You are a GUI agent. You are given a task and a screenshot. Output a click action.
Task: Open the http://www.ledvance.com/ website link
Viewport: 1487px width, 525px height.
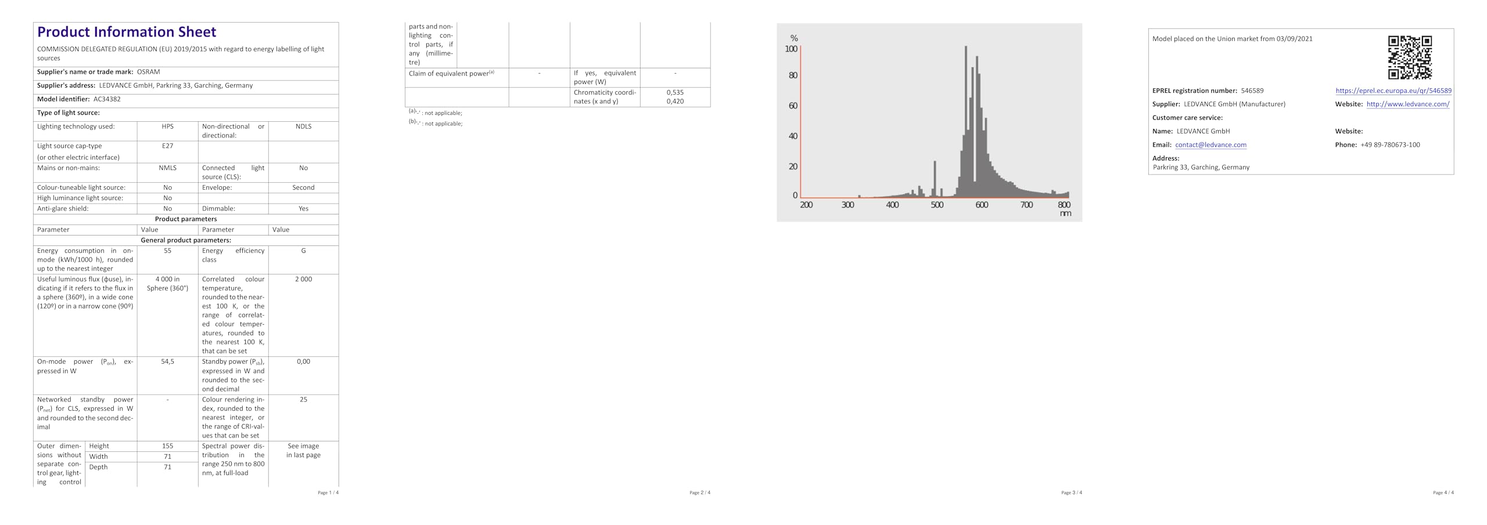1407,104
